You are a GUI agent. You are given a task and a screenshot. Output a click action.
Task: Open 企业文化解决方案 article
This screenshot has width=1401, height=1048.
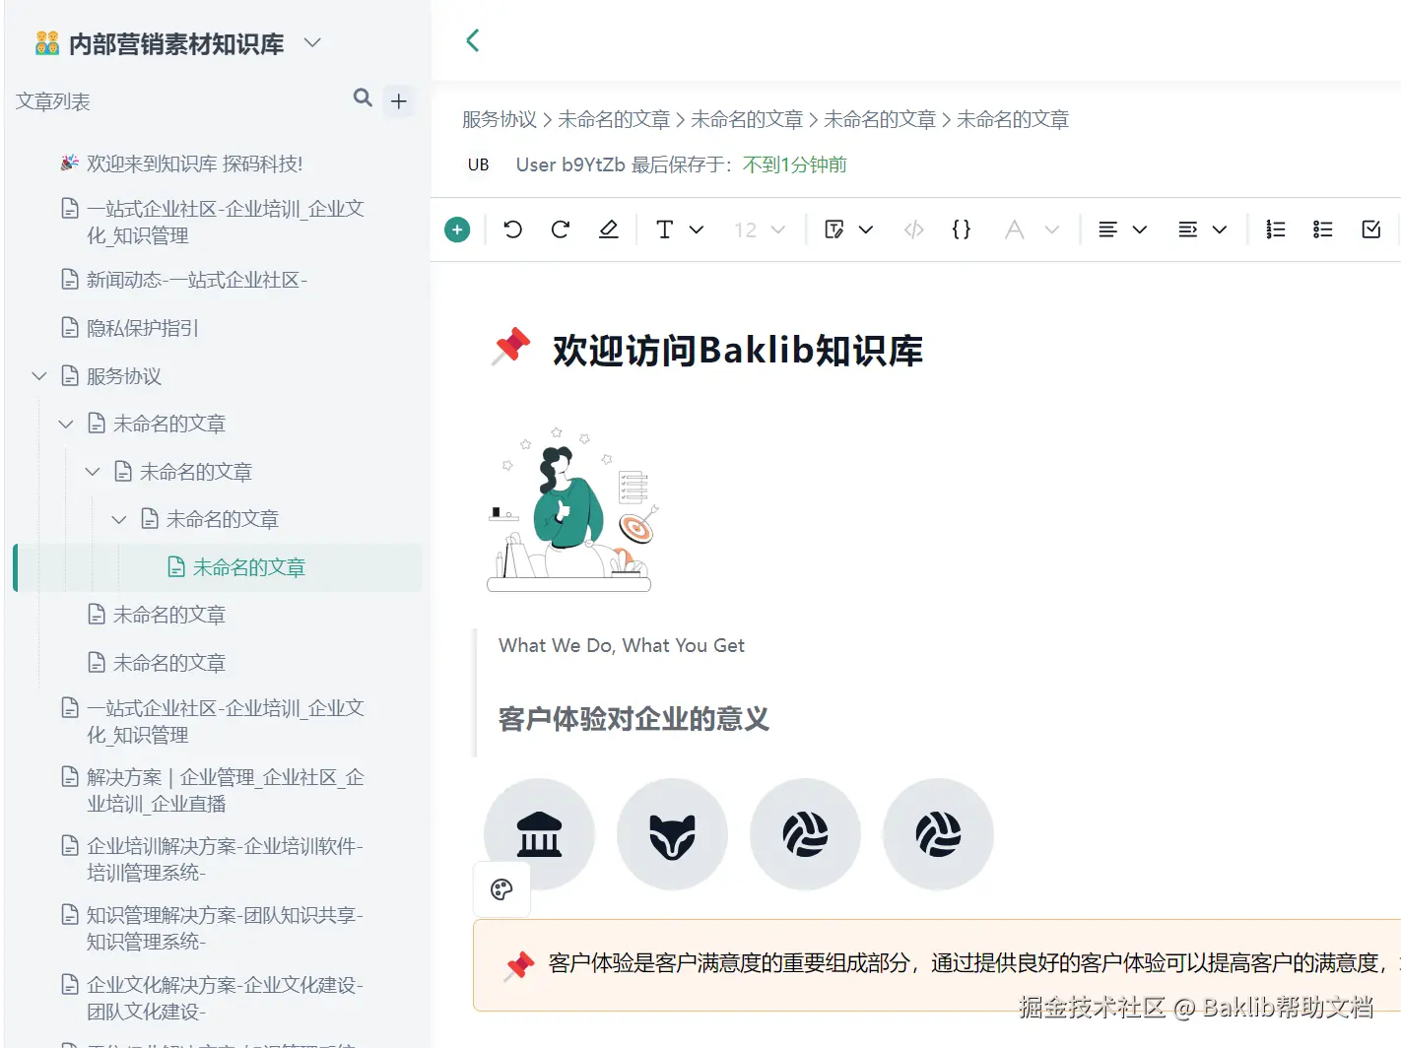[x=225, y=998]
